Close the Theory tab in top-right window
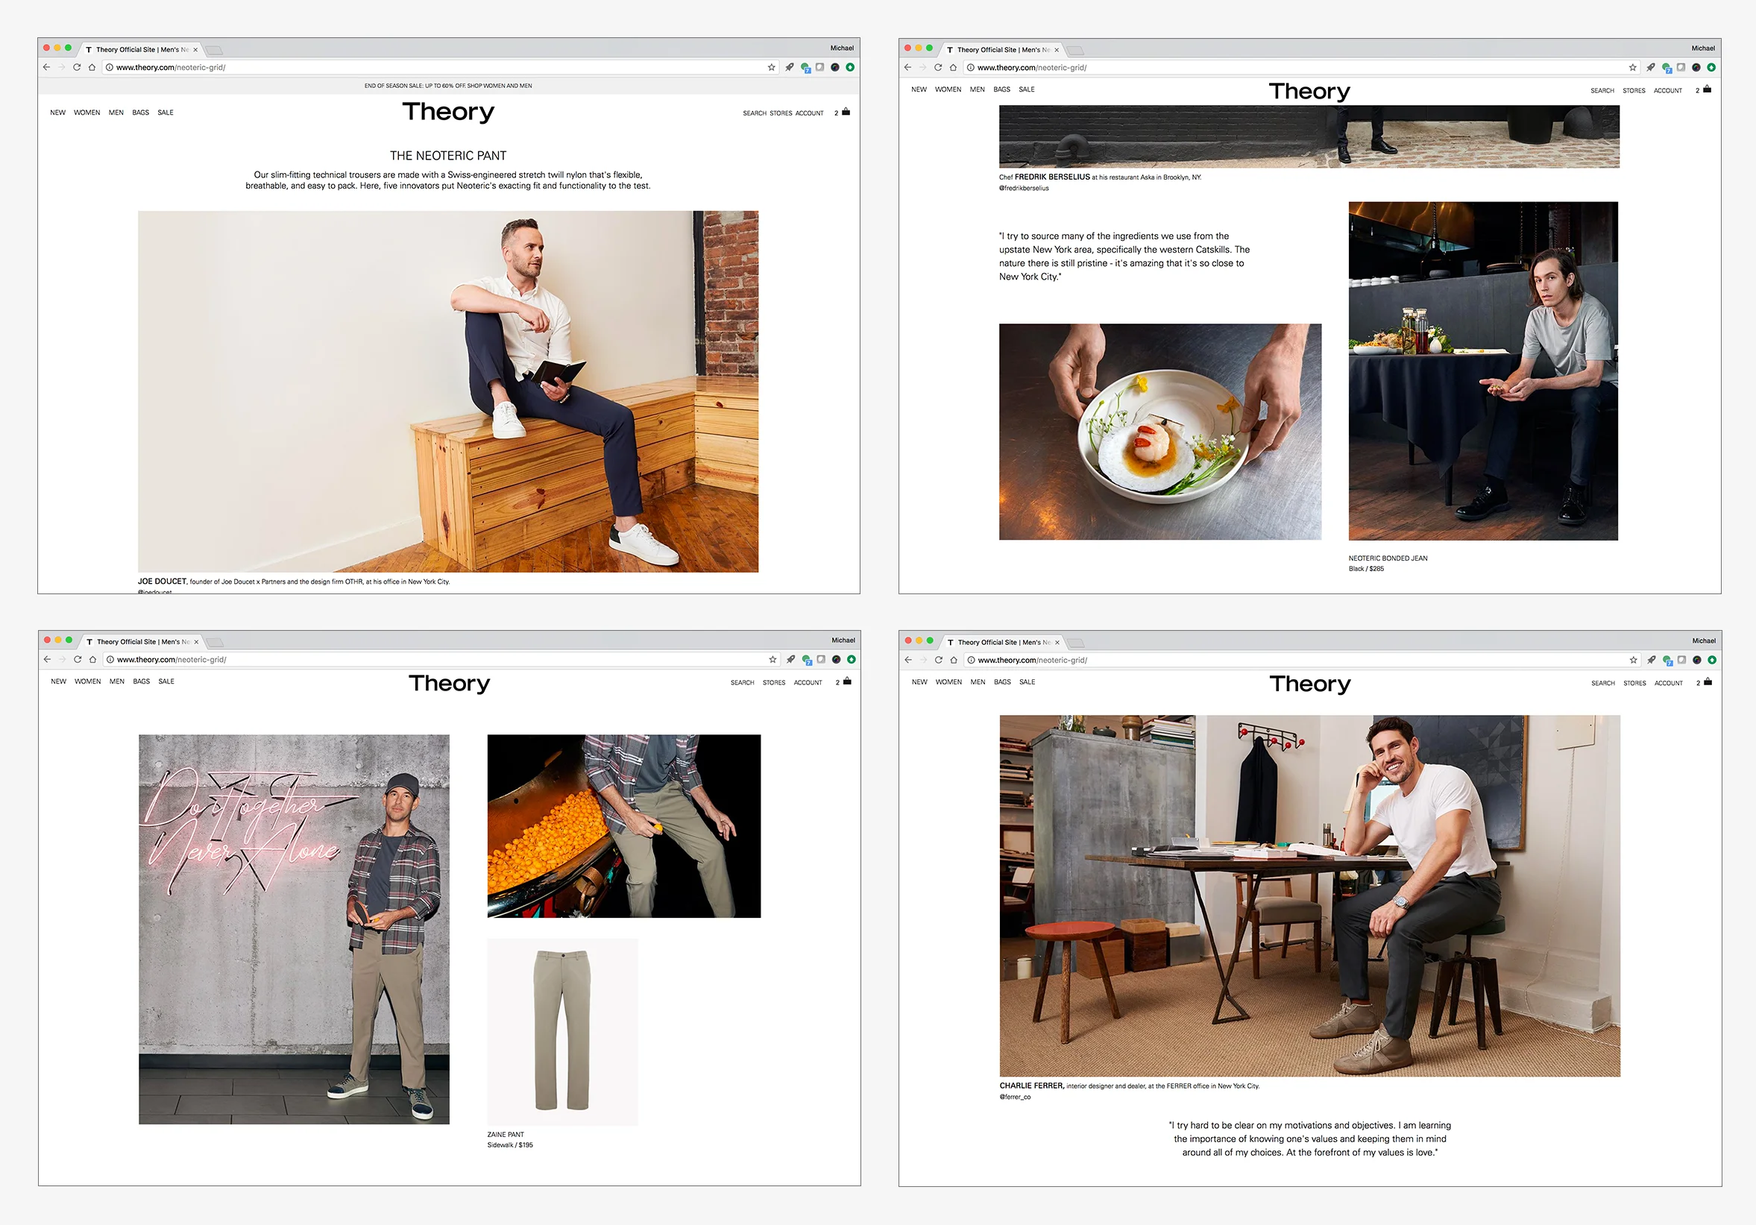1756x1225 pixels. click(1057, 50)
